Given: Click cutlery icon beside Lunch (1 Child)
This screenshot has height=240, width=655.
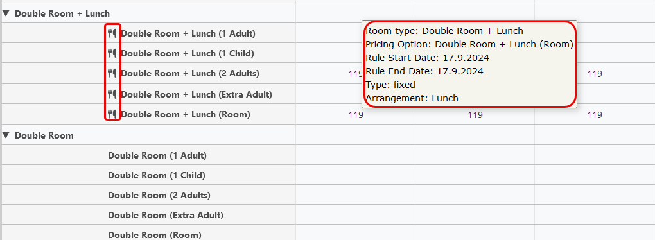Looking at the screenshot, I should [112, 53].
